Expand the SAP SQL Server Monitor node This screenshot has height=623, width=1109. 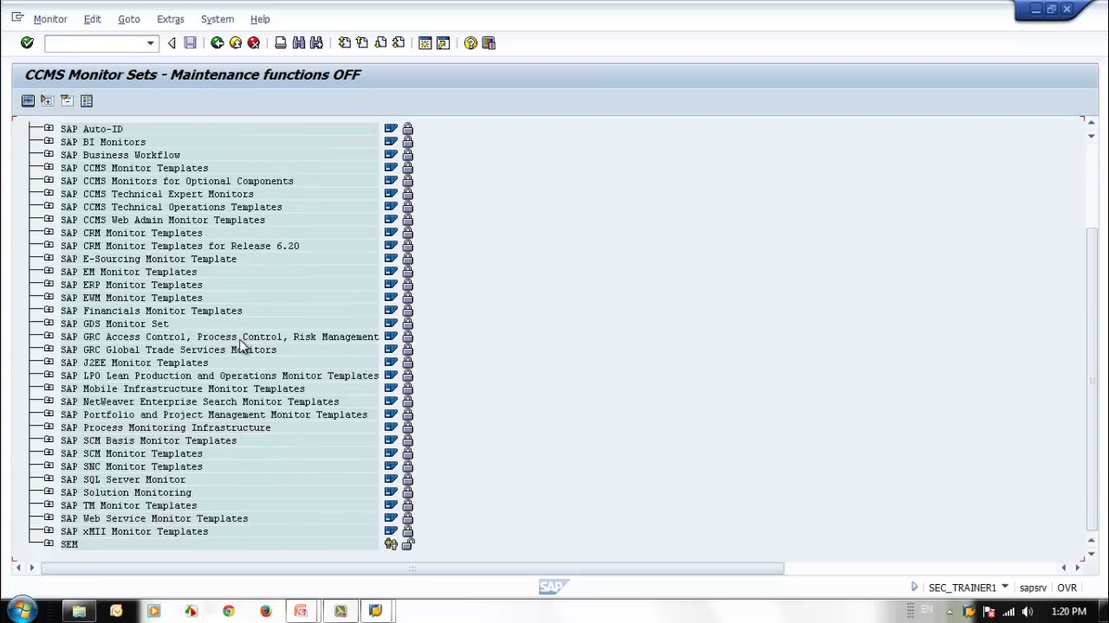[x=49, y=479]
